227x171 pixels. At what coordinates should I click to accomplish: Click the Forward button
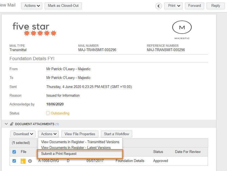pyautogui.click(x=194, y=6)
